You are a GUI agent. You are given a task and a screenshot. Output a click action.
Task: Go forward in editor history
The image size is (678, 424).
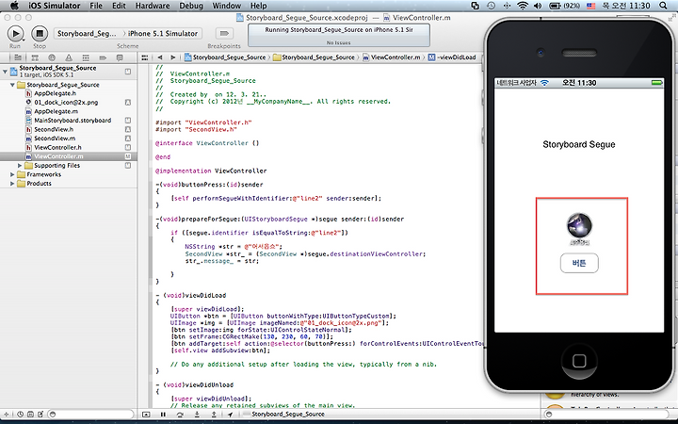(172, 57)
